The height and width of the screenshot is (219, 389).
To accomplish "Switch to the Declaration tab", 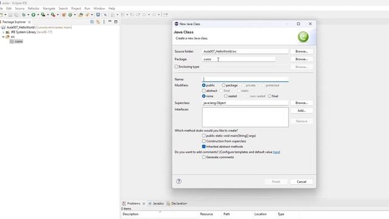I will (x=177, y=204).
